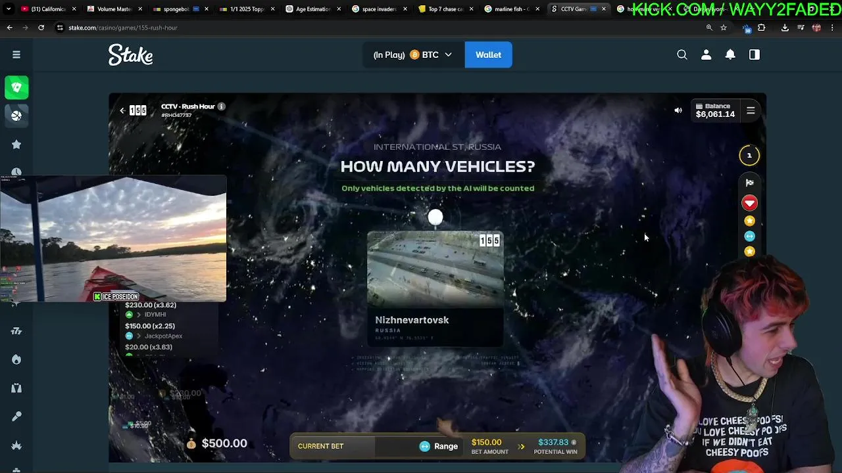Screen dimensions: 842x473
Task: Click the JackpotApex player name
Action: point(163,336)
